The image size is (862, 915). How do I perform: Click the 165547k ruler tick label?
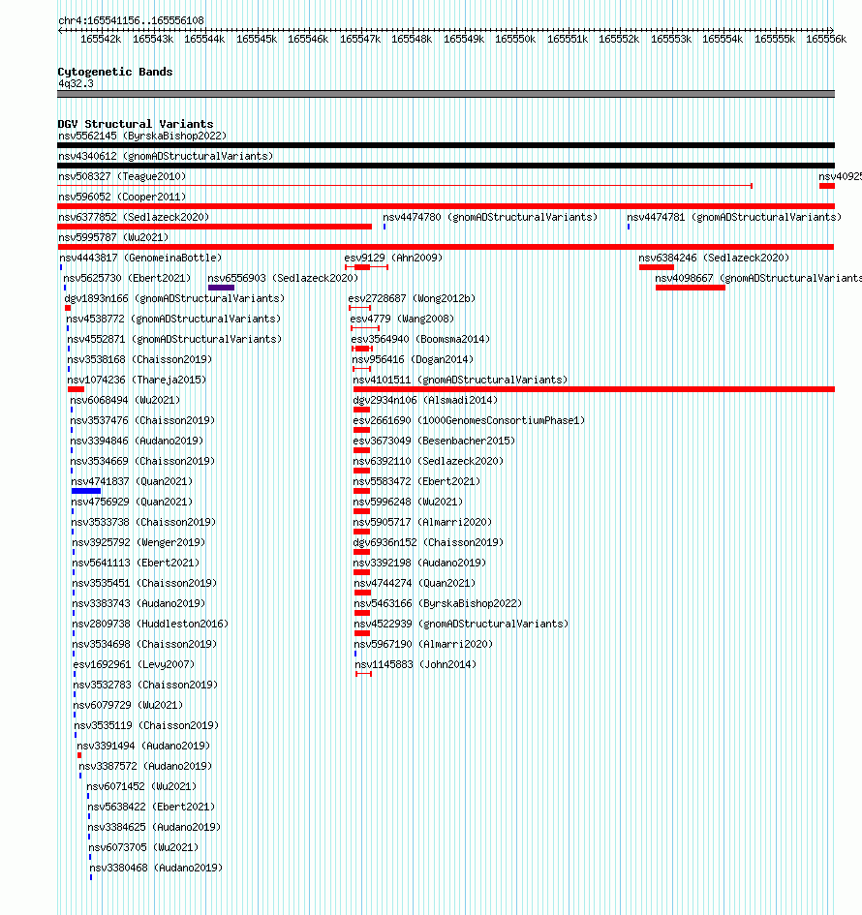click(360, 39)
